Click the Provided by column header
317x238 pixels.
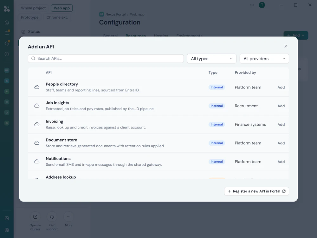[245, 72]
